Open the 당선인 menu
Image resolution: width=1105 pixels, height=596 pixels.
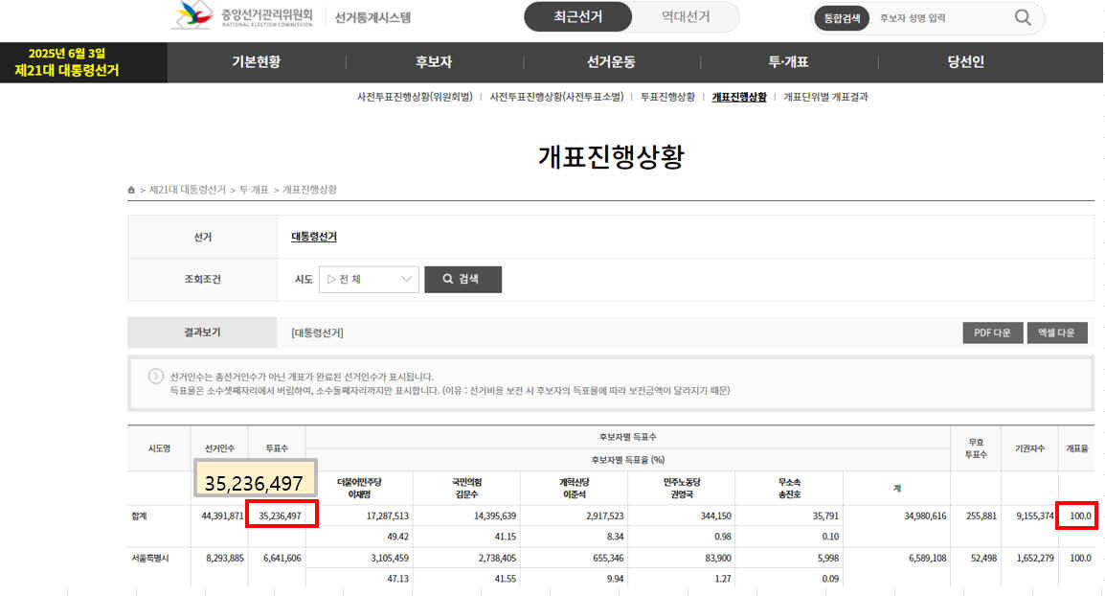click(x=965, y=62)
